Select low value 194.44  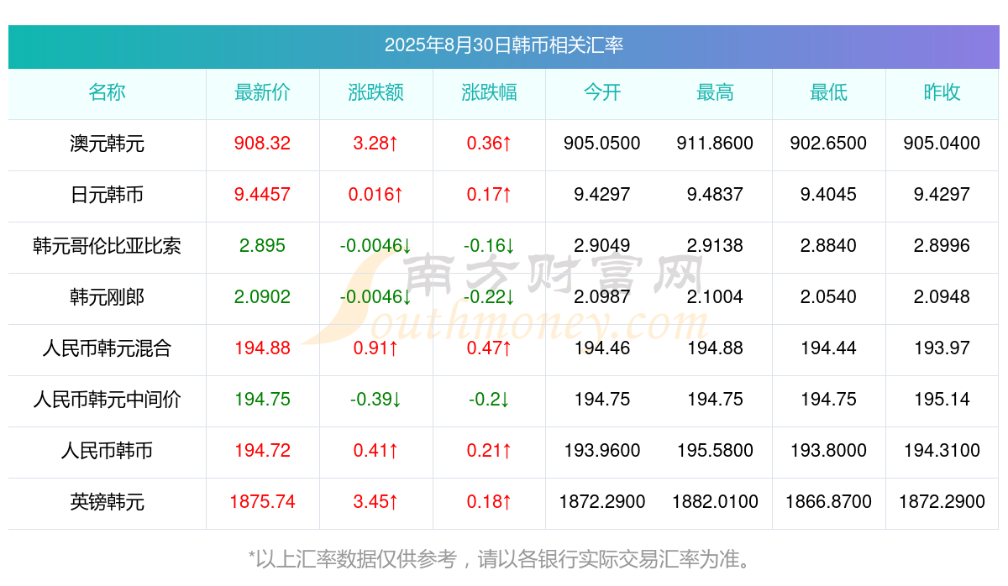(x=829, y=348)
